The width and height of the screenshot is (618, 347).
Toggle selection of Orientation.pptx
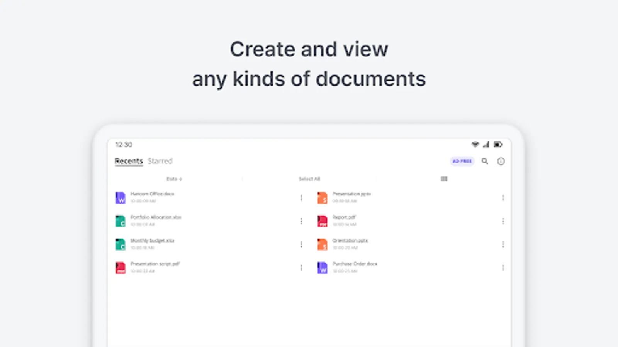[x=503, y=244]
